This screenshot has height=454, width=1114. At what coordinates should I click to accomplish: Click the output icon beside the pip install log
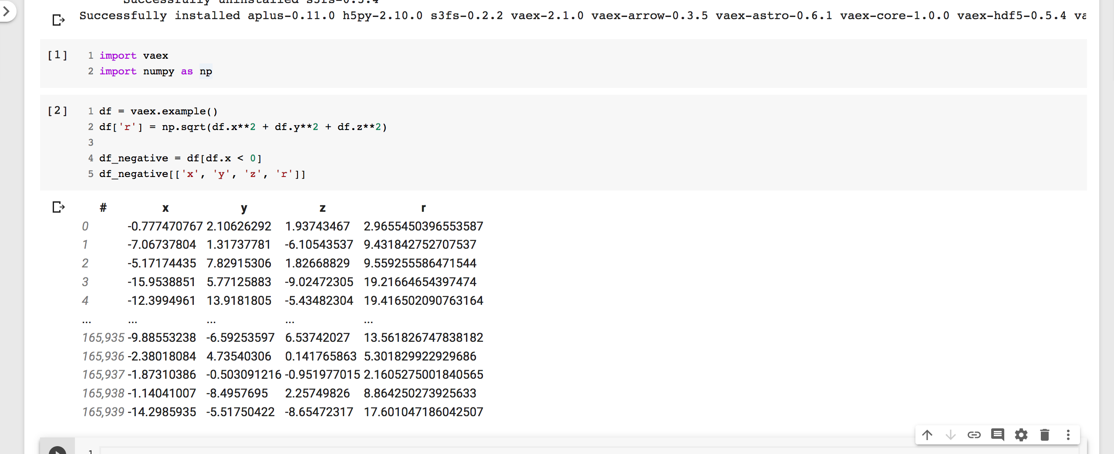pyautogui.click(x=58, y=20)
